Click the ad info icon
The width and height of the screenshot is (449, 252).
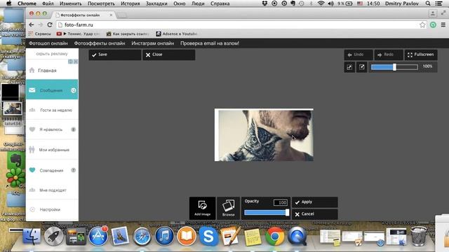70,62
